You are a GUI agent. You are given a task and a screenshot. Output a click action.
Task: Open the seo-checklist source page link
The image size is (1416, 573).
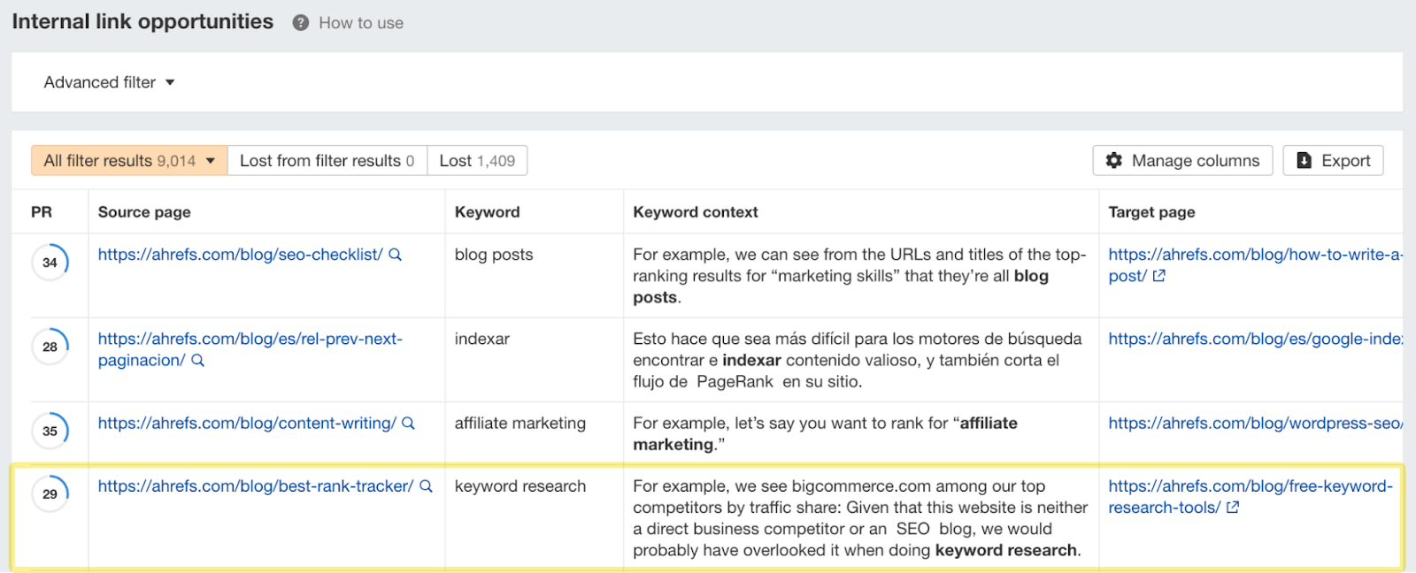pos(240,255)
